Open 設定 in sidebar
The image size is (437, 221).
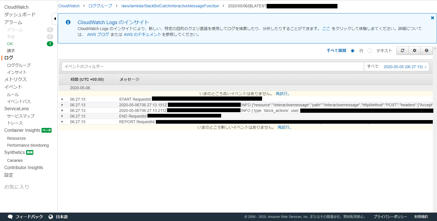pyautogui.click(x=9, y=175)
